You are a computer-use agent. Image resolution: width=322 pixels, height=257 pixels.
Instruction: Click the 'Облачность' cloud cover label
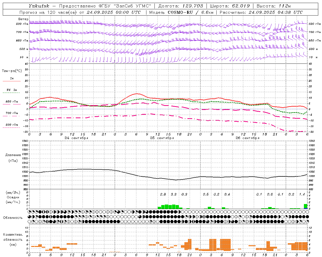click(x=13, y=218)
